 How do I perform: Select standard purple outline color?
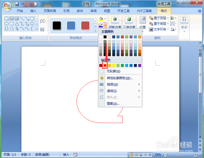[140, 65]
